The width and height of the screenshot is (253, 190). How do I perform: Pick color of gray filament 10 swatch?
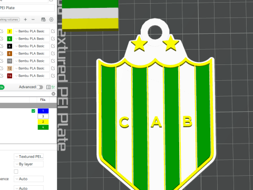coord(9,61)
